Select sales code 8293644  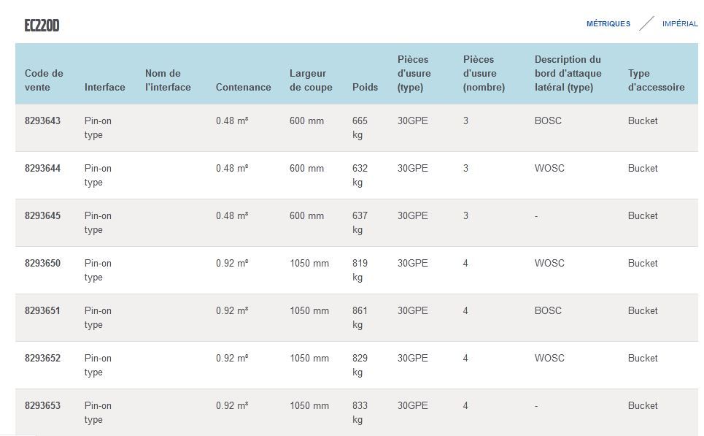pos(42,168)
